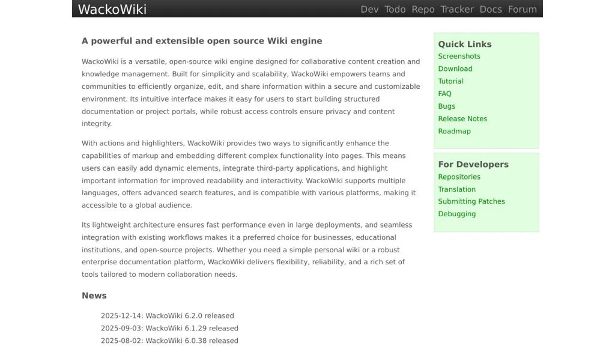
Task: Open the Bugs quick link
Action: 446,106
